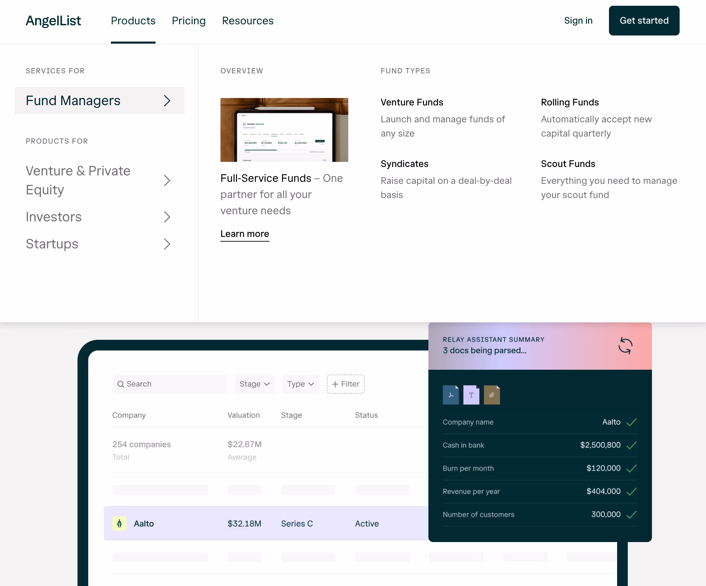Click the Full-Service Funds tablet thumbnail
This screenshot has height=586, width=706.
click(x=284, y=130)
